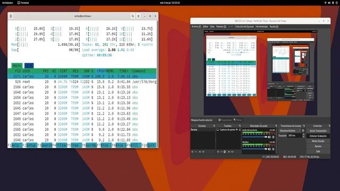The height and width of the screenshot is (191, 340).
Task: Decrease the Duración value with down arrow
Action: [303, 137]
